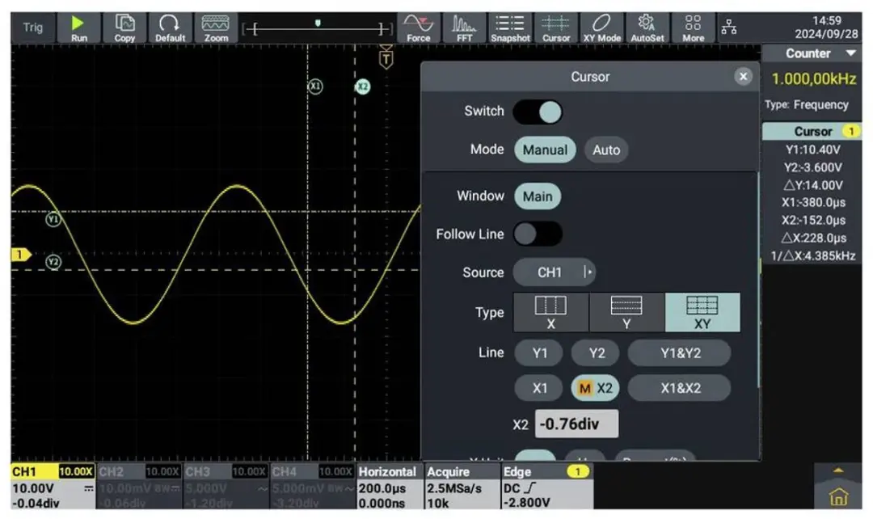The image size is (873, 519).
Task: Expand the Counter panel dropdown arrow
Action: tap(850, 53)
